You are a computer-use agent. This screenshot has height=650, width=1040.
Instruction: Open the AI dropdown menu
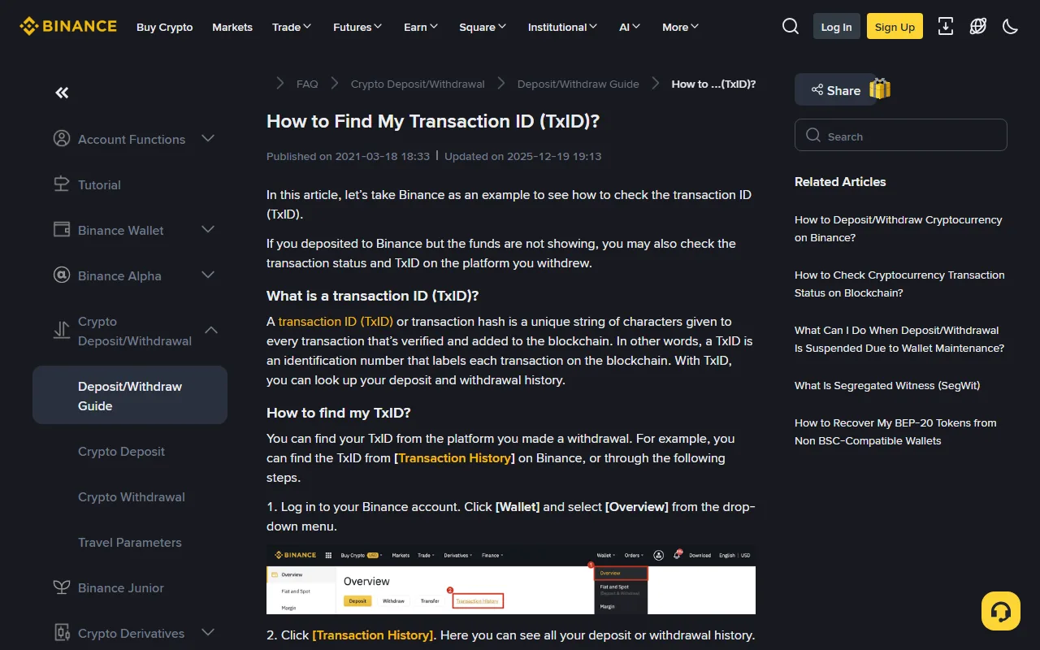(x=630, y=27)
